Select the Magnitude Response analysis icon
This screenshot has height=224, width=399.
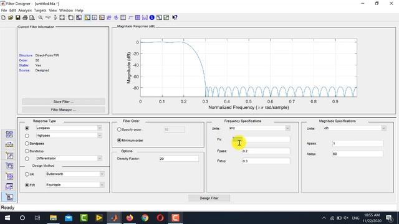coord(87,17)
